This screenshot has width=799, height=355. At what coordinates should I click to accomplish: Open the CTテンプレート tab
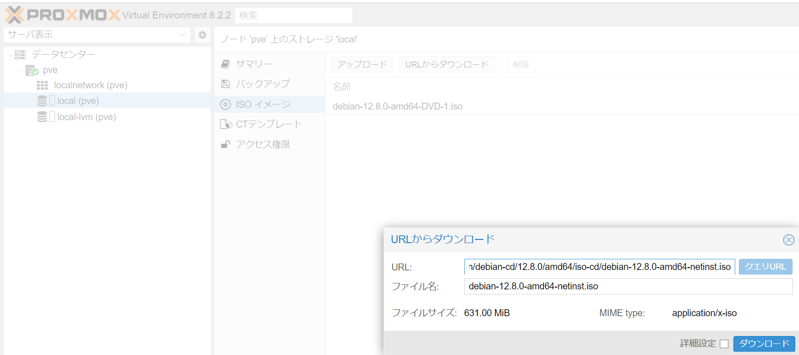270,124
